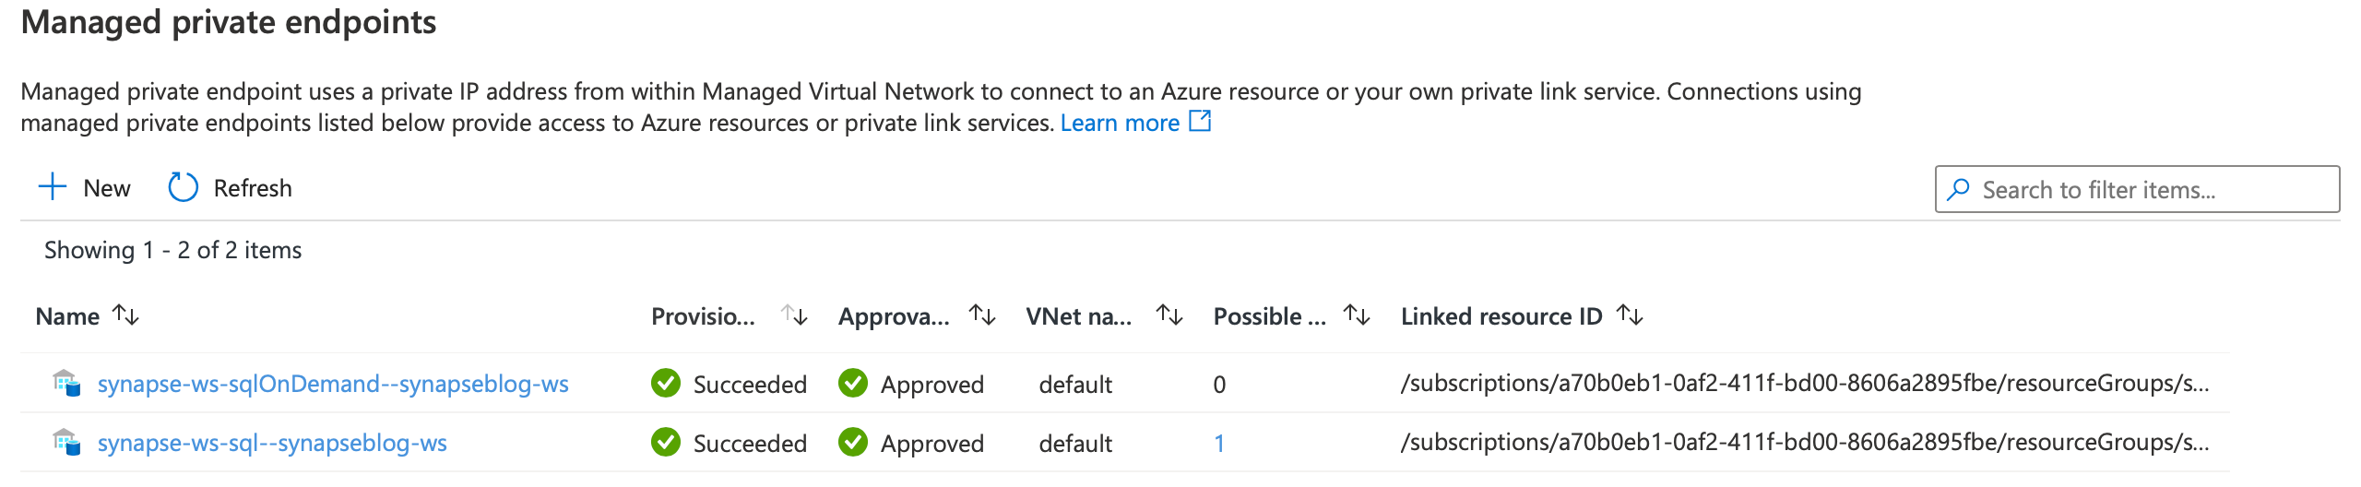Click the endpoint icon beside synapse-ws-sqlOnDemand--synapseblog-ws
Viewport: 2361px width, 487px height.
pyautogui.click(x=66, y=383)
